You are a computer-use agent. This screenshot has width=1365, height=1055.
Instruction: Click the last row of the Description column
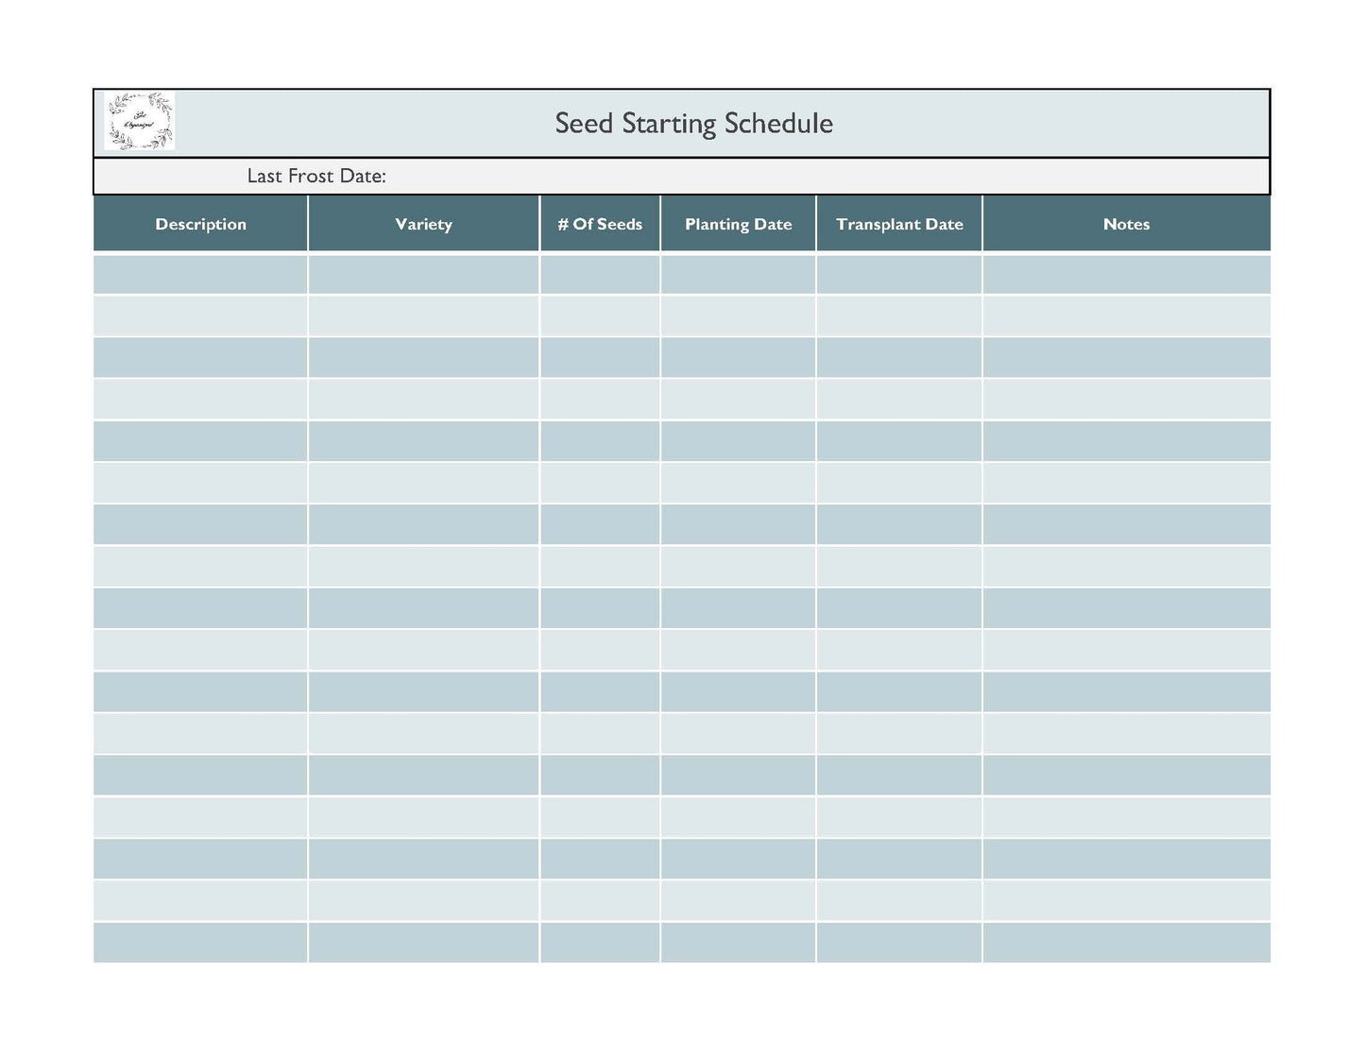(x=200, y=942)
